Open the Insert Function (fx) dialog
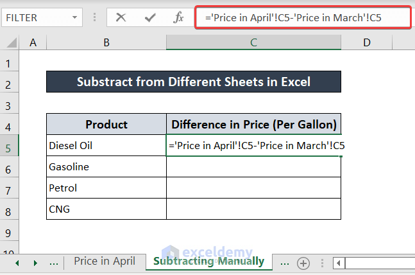The image size is (415, 275). click(179, 17)
